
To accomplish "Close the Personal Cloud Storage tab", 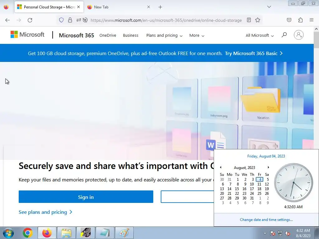I will pyautogui.click(x=79, y=7).
